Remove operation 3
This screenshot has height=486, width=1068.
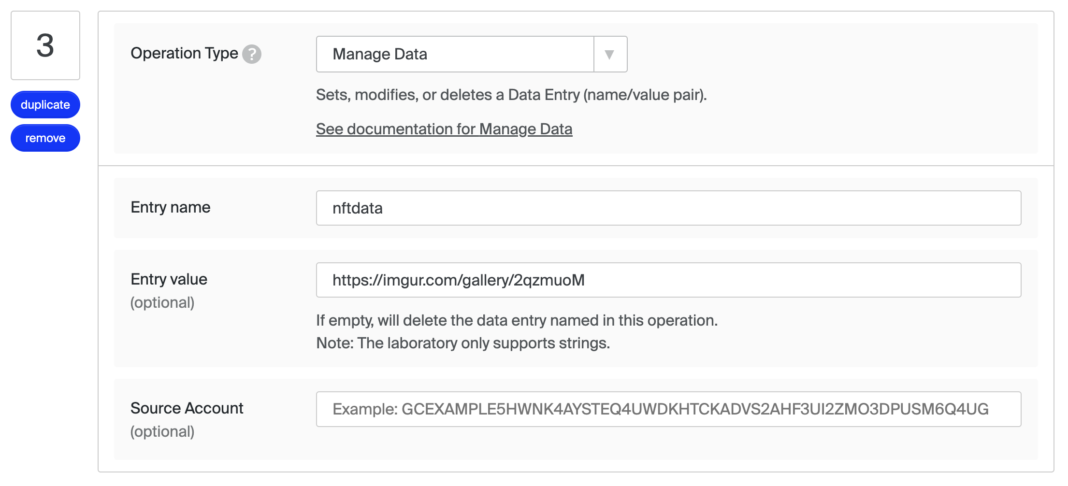tap(45, 138)
